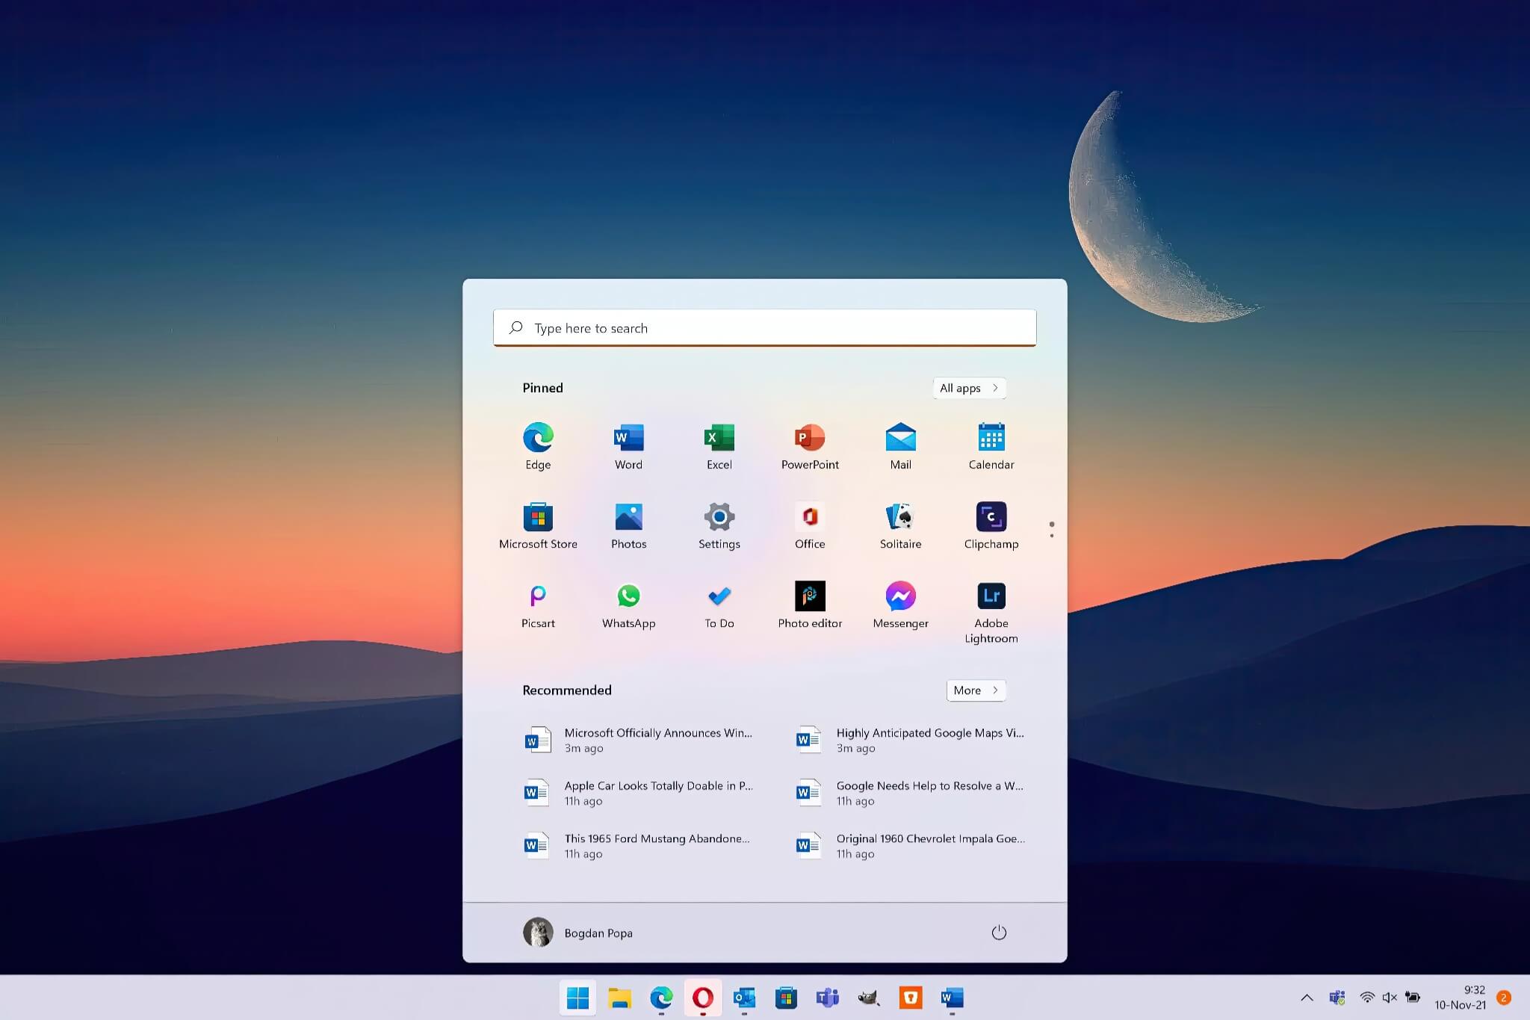
Task: Expand More recommended files
Action: 975,690
